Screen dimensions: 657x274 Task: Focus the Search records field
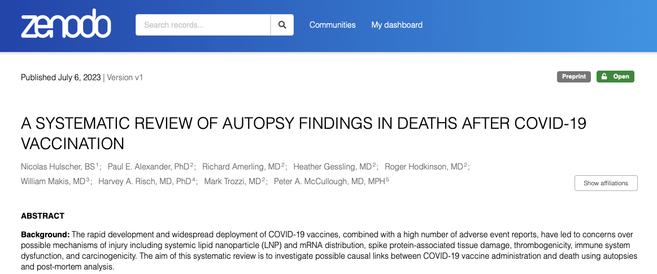(203, 25)
